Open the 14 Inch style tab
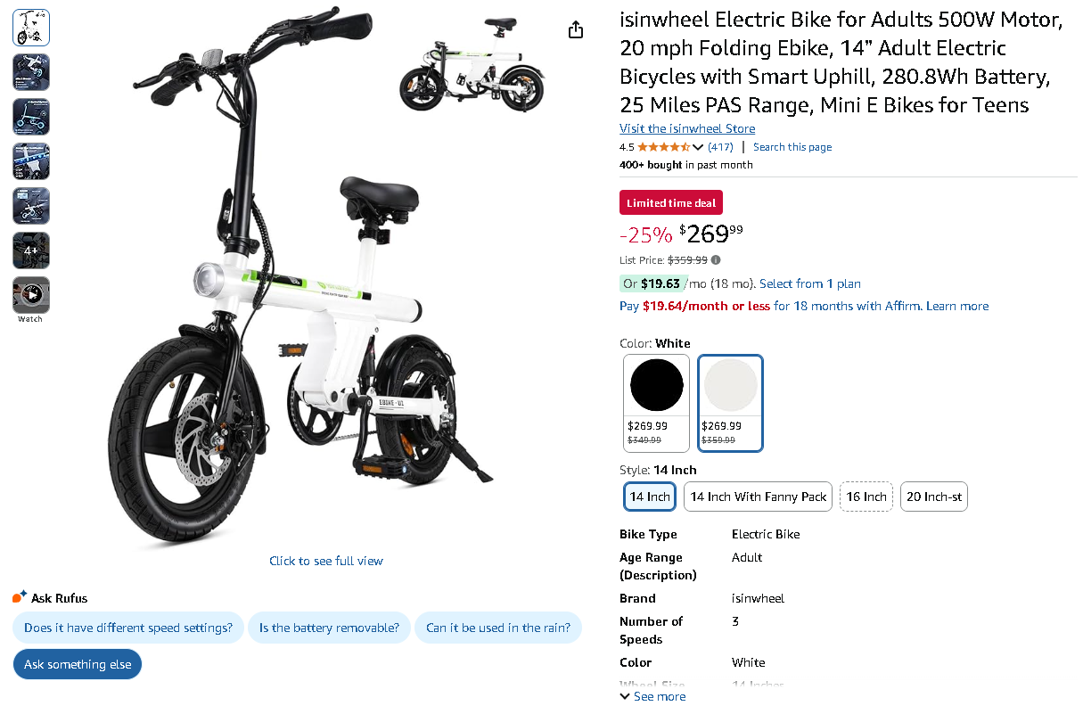The image size is (1083, 706). (649, 497)
